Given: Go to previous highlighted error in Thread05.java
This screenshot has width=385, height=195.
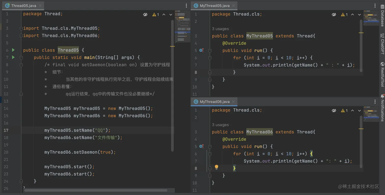Looking at the screenshot, I should [164, 14].
